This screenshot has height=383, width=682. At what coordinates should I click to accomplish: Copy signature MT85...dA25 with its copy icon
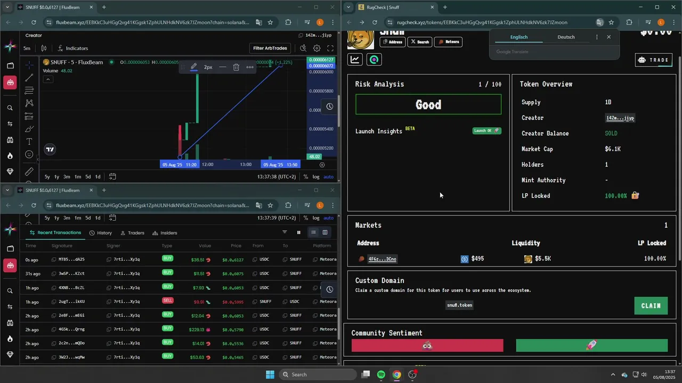(x=54, y=260)
